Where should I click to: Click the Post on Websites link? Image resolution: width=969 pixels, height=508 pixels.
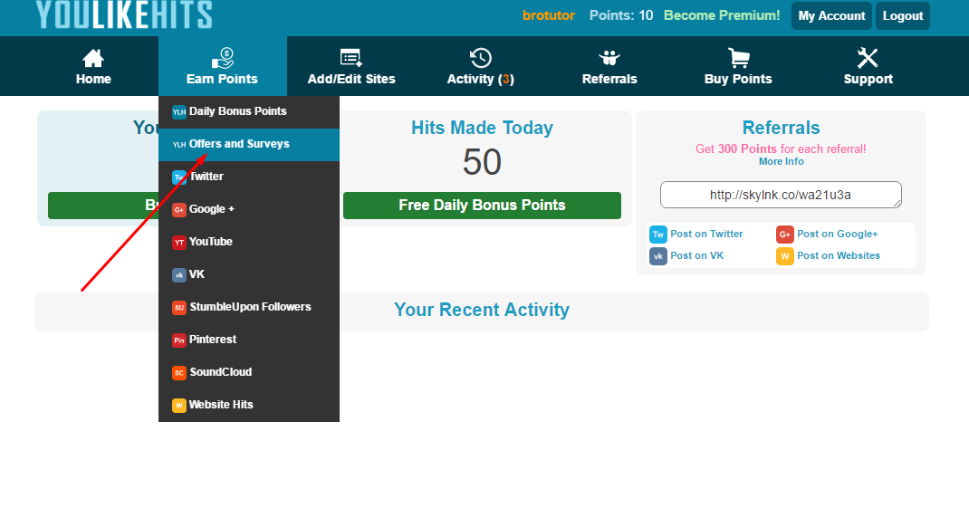[x=839, y=256]
